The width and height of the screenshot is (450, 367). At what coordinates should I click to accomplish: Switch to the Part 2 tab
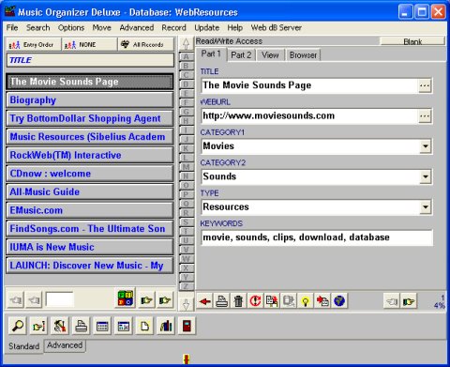coord(241,55)
